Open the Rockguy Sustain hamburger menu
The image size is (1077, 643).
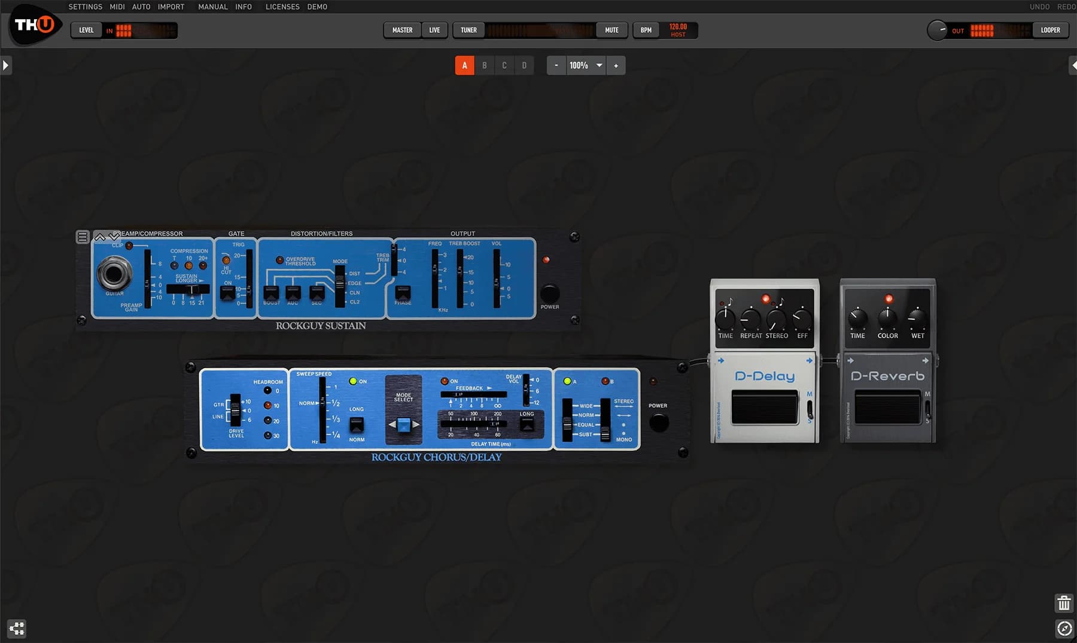click(x=83, y=236)
